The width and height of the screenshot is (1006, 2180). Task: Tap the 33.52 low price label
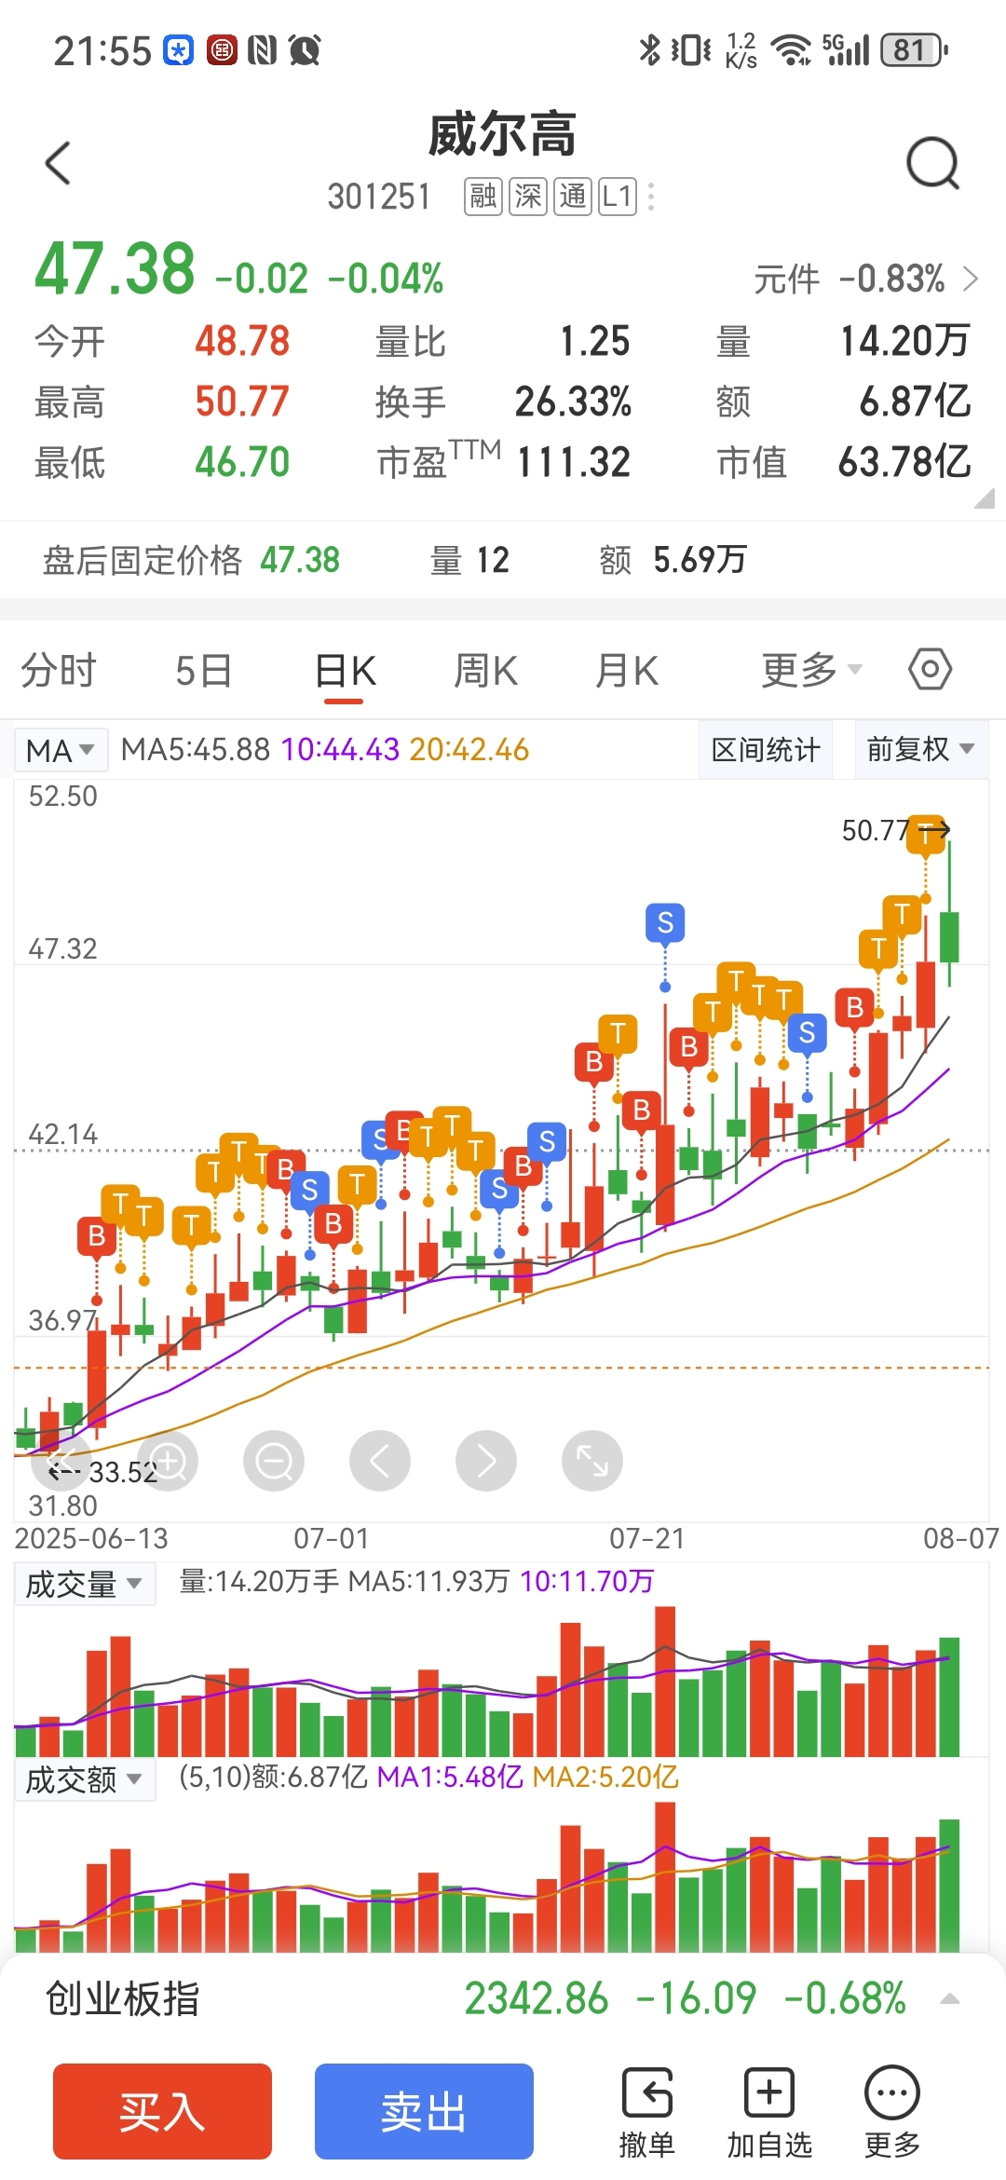(x=122, y=1472)
